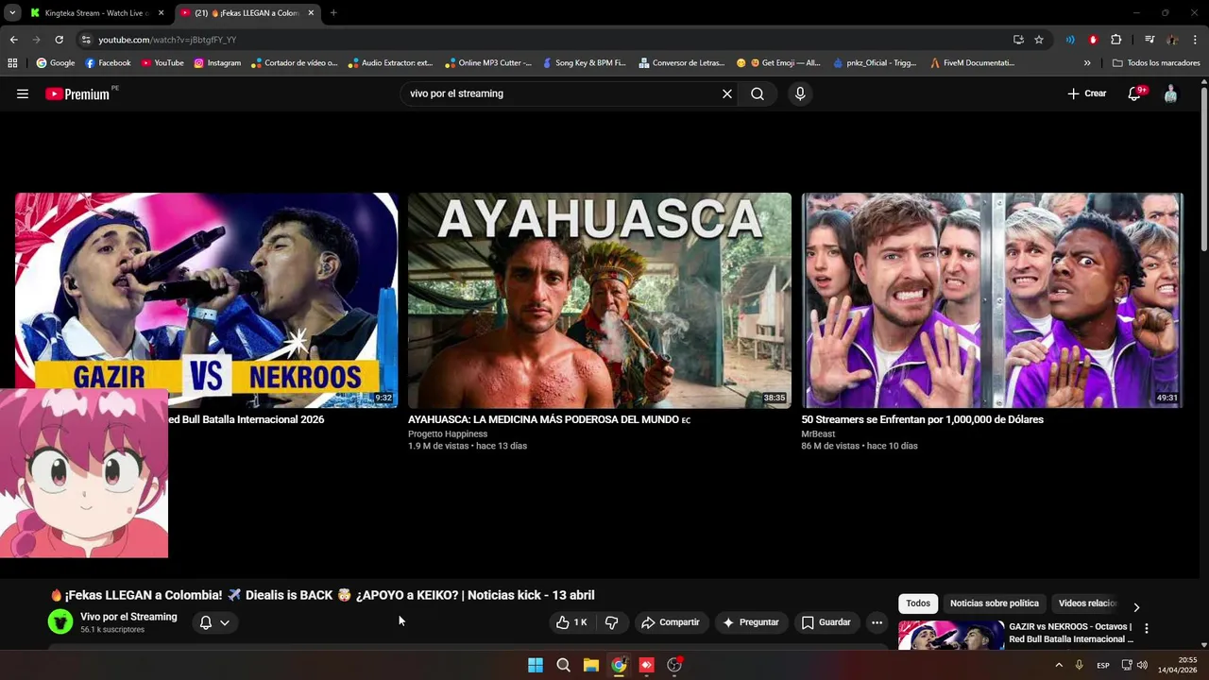This screenshot has height=680, width=1209.
Task: Open Google bookmark
Action: click(55, 63)
